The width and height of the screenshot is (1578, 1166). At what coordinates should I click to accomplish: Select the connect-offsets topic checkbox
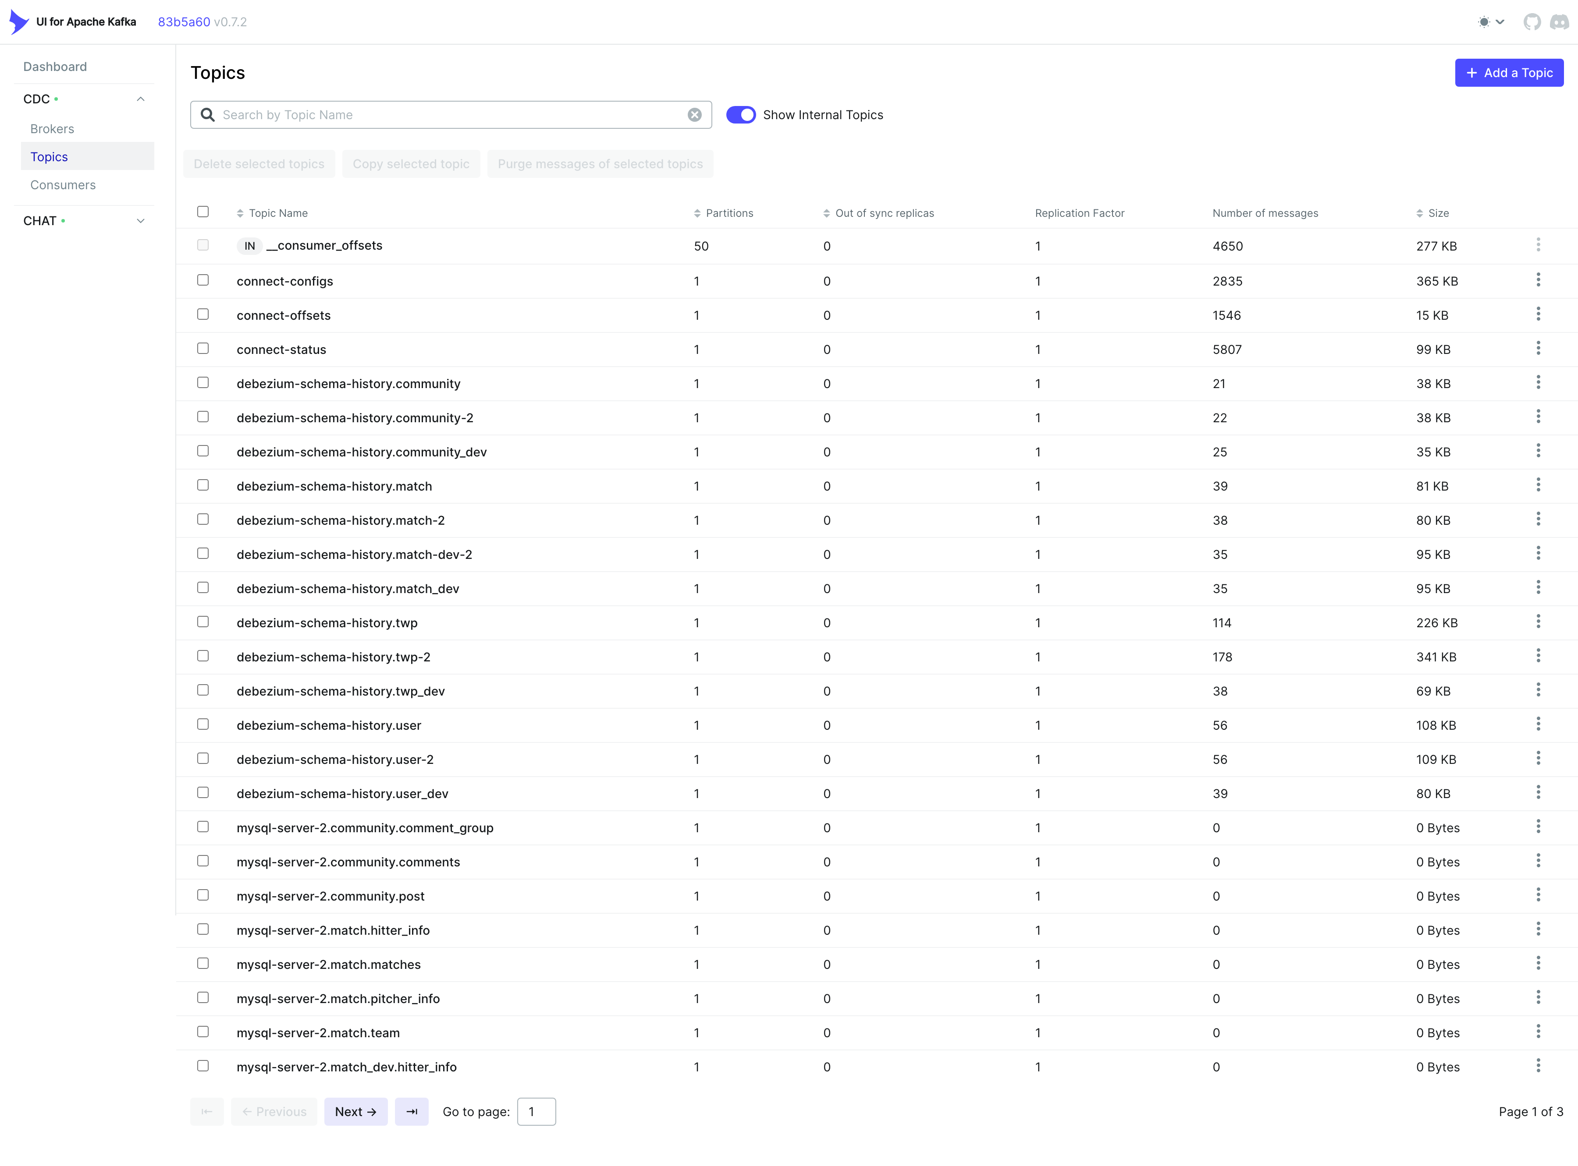[x=203, y=315]
